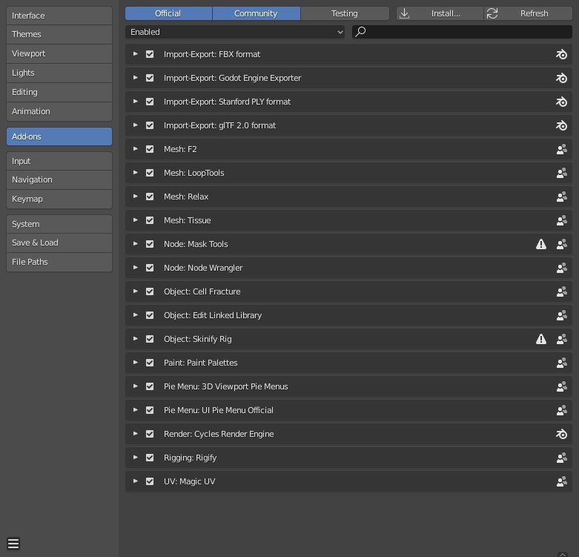Viewport: 579px width, 557px height.
Task: Click the community icon on Mesh: LoopTools row
Action: pyautogui.click(x=562, y=173)
